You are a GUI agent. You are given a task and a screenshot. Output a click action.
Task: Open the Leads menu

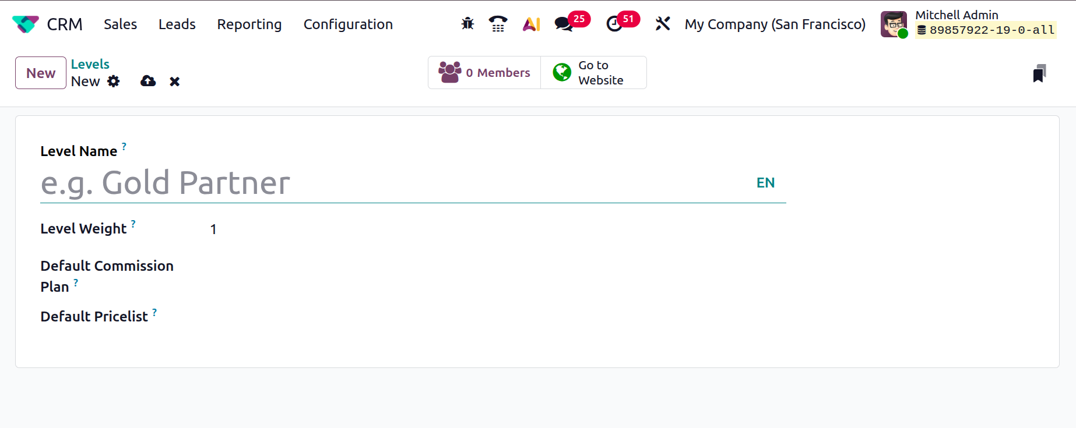(177, 24)
